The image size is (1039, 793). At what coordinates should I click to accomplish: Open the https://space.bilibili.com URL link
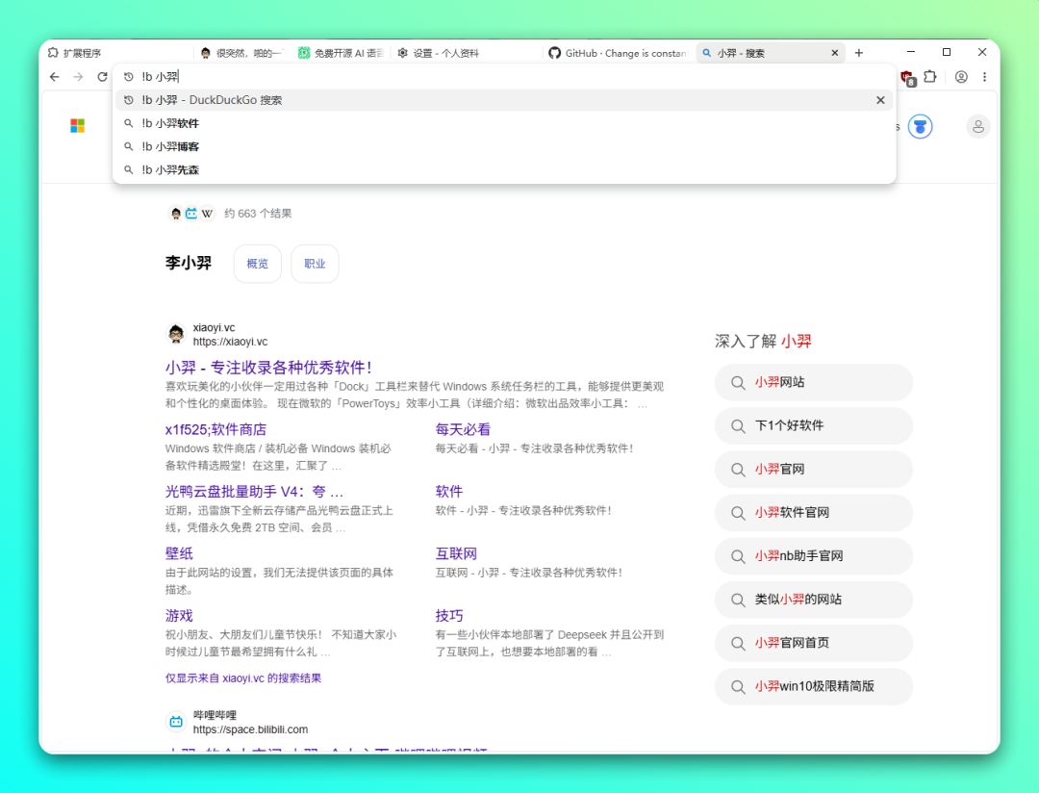click(250, 729)
